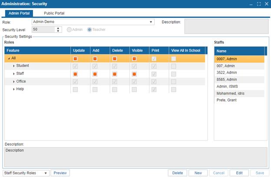The width and height of the screenshot is (271, 180).
Task: Click the Save button
Action: pos(260,173)
